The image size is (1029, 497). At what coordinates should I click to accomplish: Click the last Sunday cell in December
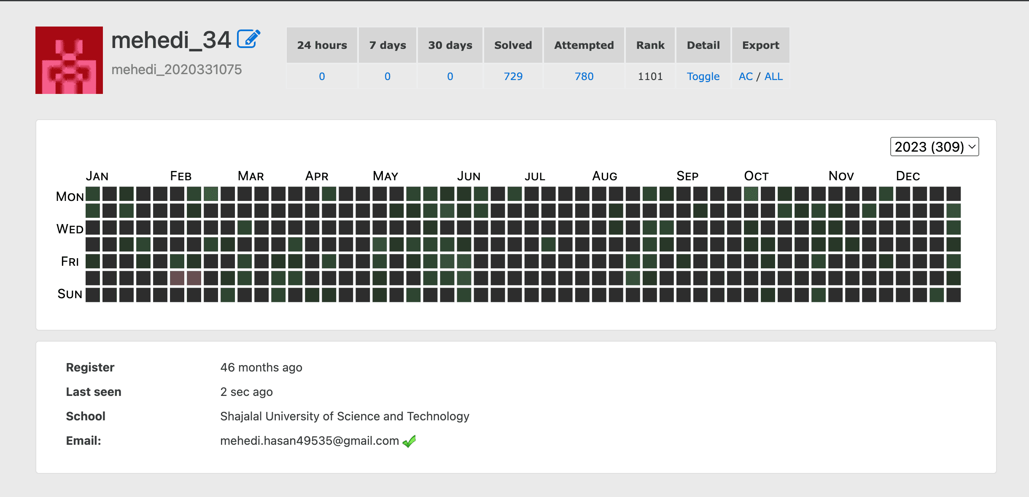coord(953,295)
